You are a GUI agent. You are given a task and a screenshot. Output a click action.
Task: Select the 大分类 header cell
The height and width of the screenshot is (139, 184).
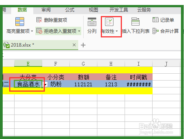click(28, 77)
